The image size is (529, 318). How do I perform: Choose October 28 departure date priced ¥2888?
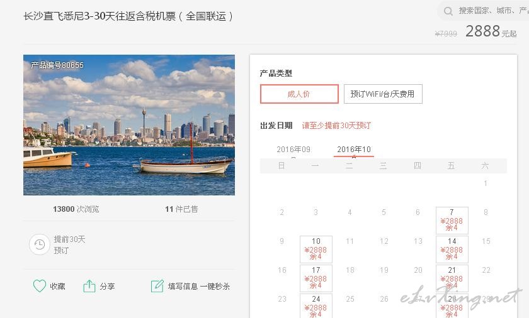(x=452, y=306)
